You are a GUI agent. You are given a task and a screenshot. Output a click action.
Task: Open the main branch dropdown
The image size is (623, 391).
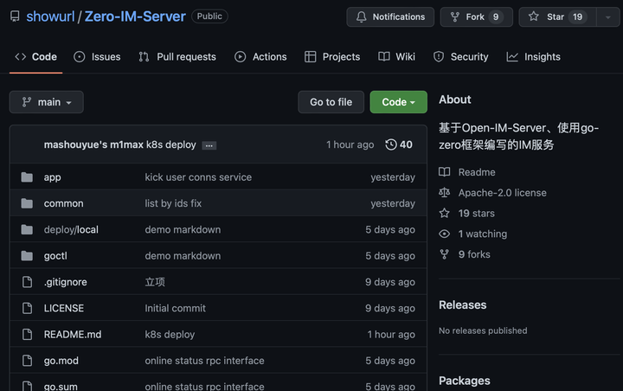click(x=47, y=102)
